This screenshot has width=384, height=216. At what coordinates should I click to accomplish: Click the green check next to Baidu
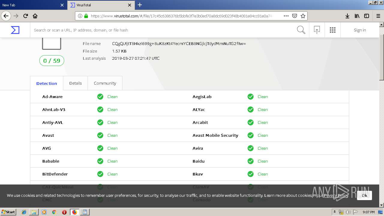[250, 161]
